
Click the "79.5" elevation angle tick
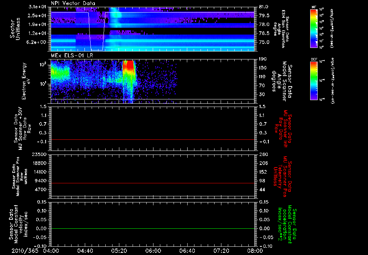point(264,15)
